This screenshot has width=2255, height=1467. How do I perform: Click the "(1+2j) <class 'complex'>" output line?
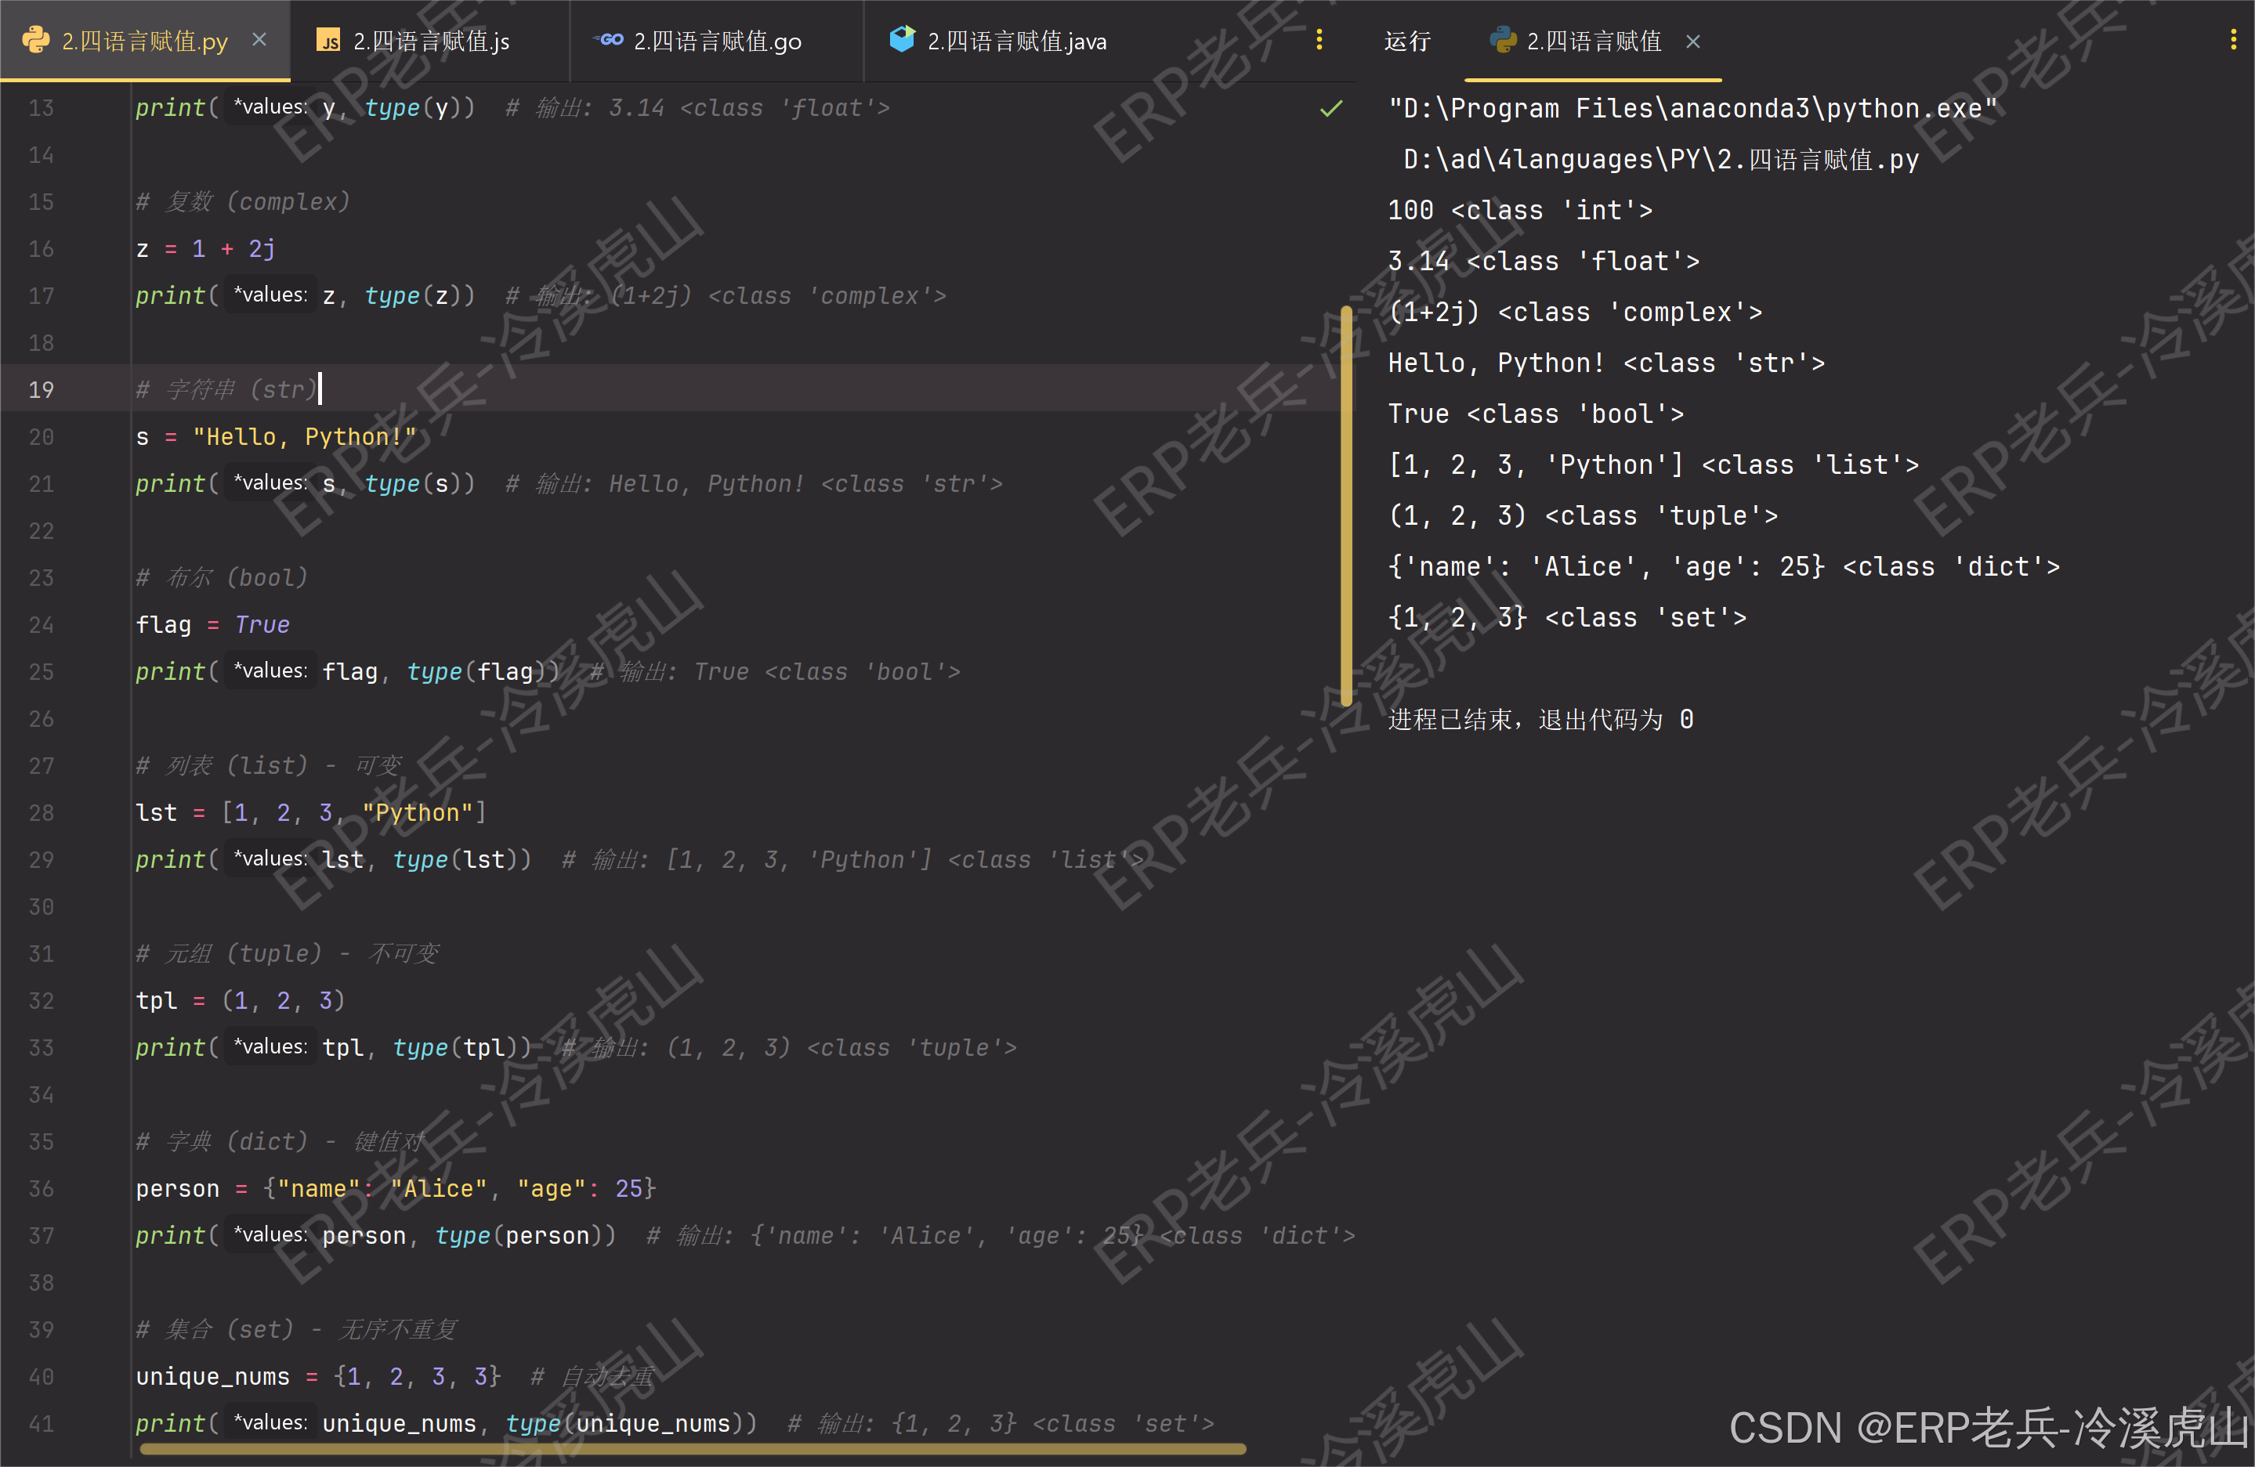pos(1575,313)
